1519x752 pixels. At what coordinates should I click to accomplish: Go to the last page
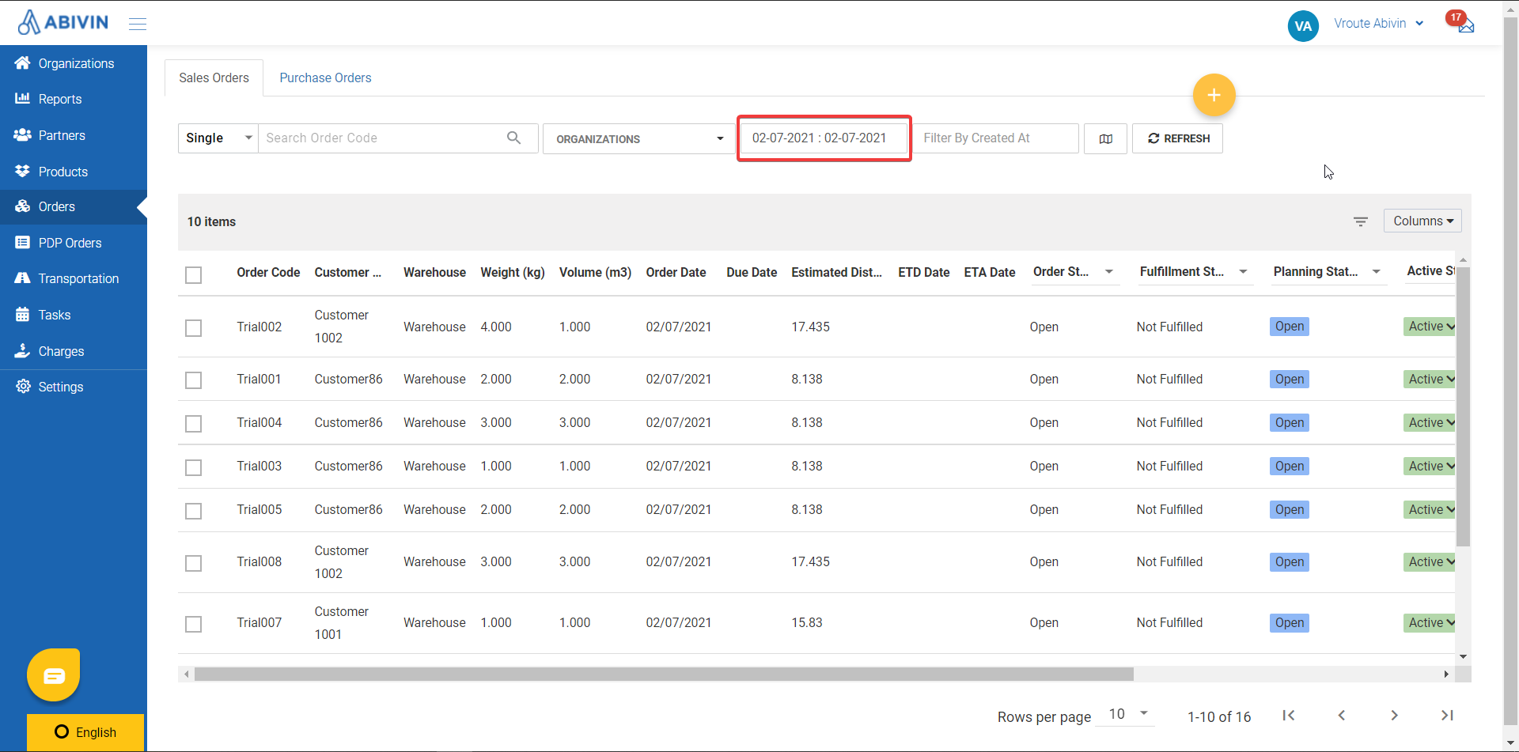pyautogui.click(x=1447, y=716)
